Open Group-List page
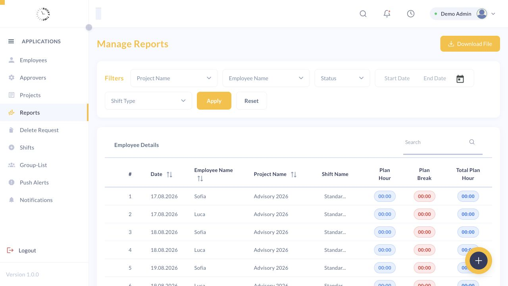Viewport: 508px width, 286px height. coord(44,165)
